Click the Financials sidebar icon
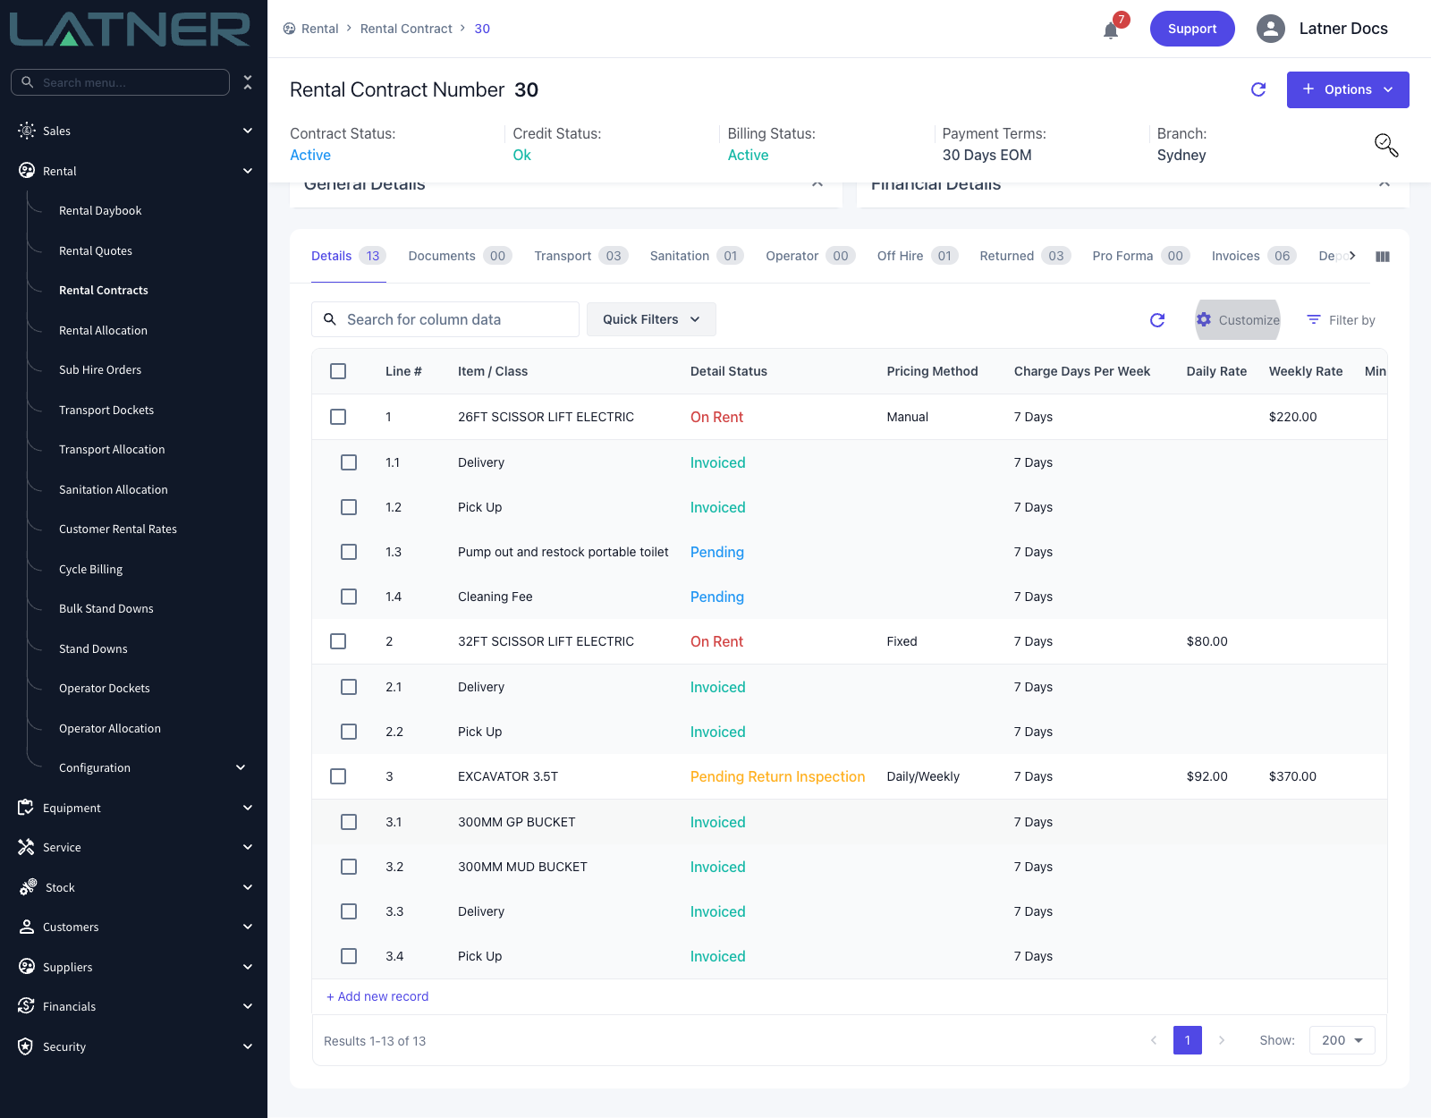The image size is (1431, 1118). [x=26, y=1006]
